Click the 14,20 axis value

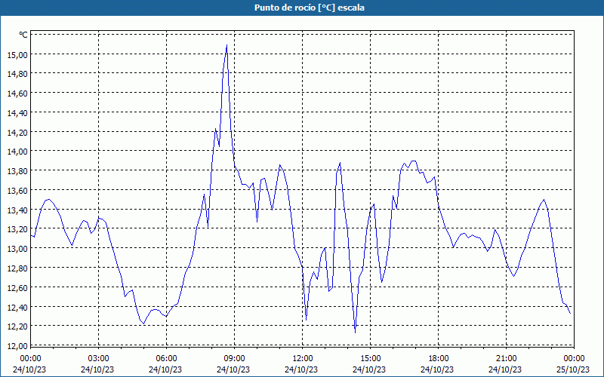tap(17, 133)
